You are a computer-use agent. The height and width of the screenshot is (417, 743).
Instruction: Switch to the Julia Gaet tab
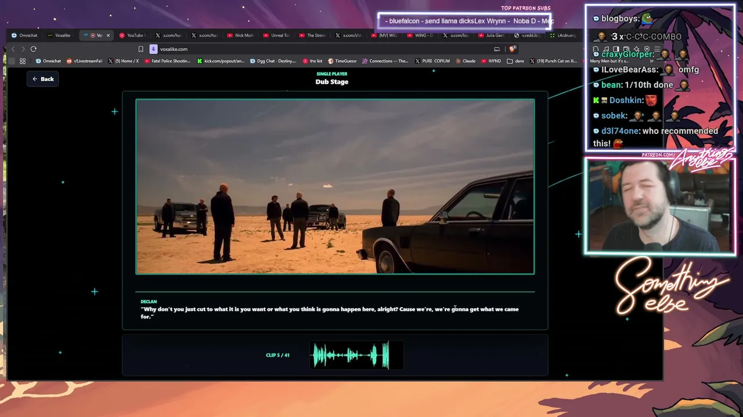[492, 35]
